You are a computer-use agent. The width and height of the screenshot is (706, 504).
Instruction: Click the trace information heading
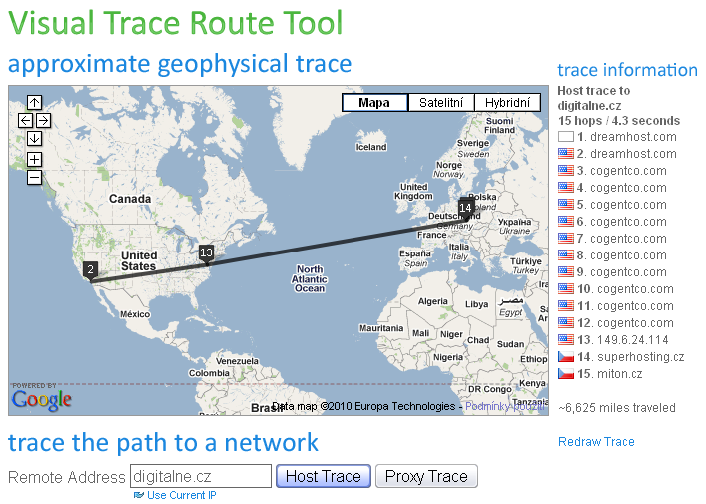pos(627,70)
